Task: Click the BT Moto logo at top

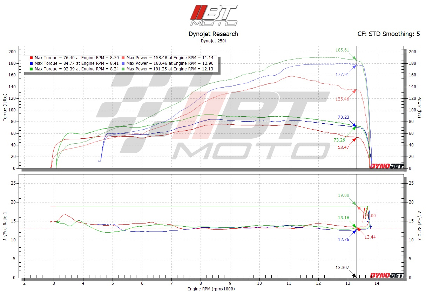Action: coord(214,15)
